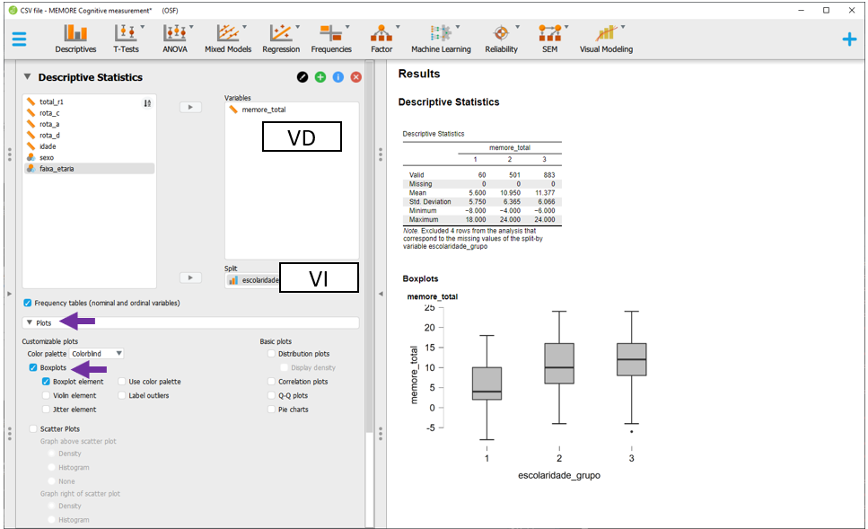The image size is (868, 529).
Task: Enable the Scatter Plots checkbox
Action: point(33,429)
